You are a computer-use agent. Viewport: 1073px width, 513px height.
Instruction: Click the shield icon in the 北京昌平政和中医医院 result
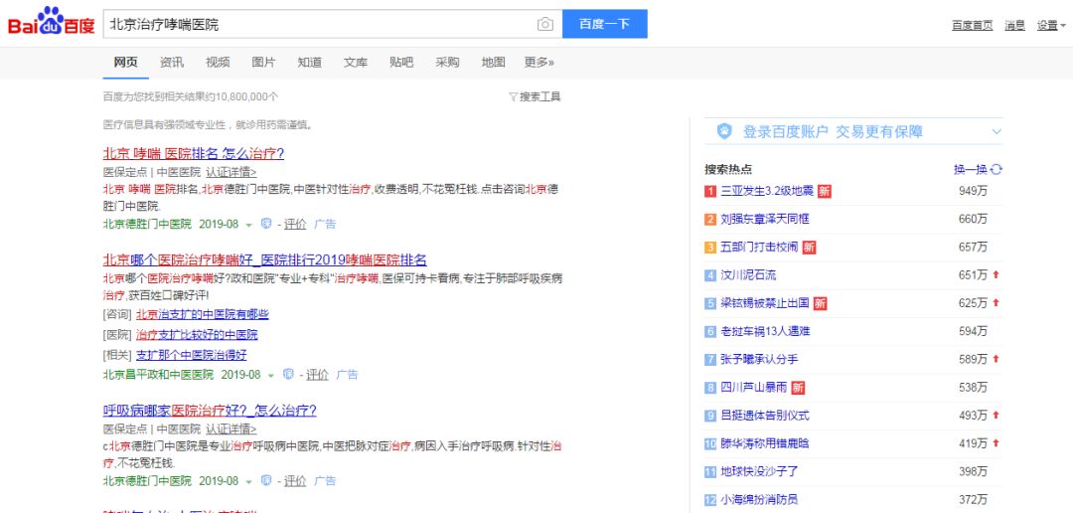point(288,375)
